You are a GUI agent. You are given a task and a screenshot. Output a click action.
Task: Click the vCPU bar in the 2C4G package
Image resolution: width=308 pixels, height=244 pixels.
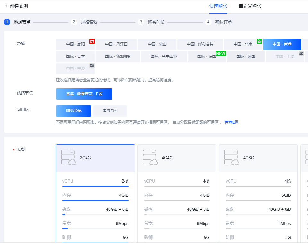(96, 186)
